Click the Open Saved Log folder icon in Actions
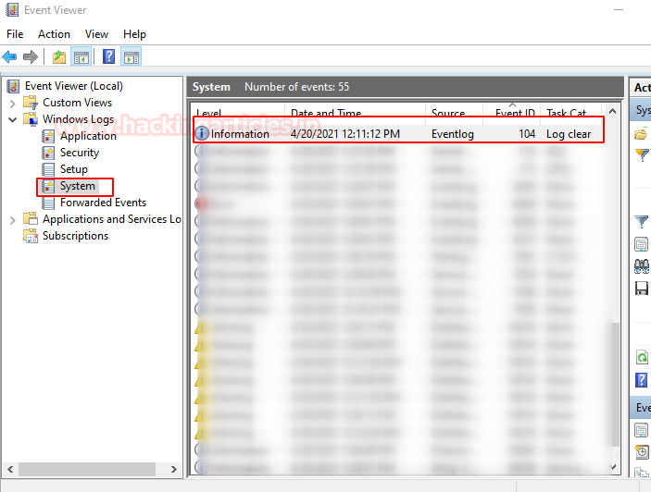 point(642,134)
